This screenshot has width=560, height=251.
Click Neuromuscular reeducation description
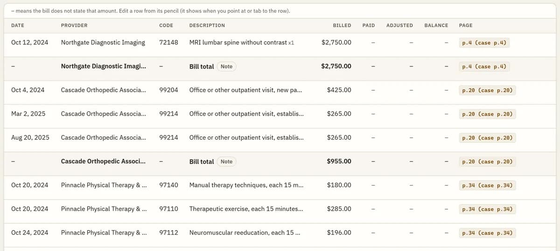coord(245,232)
